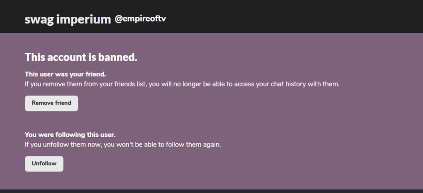Screen dimensions: 423x193
Task: Click the dark footer strip below the banner
Action: pyautogui.click(x=211, y=191)
